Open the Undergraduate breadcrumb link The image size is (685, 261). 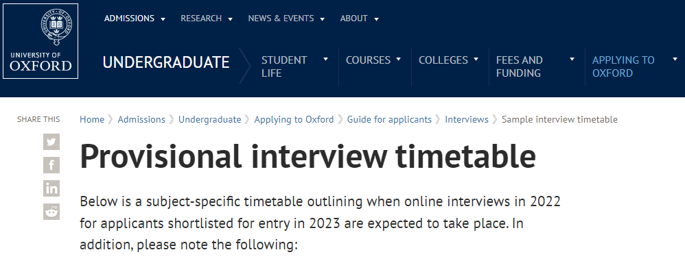210,119
